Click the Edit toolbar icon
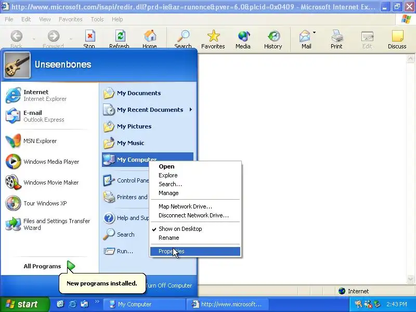Screen dimensions: 416x312 [x=368, y=36]
